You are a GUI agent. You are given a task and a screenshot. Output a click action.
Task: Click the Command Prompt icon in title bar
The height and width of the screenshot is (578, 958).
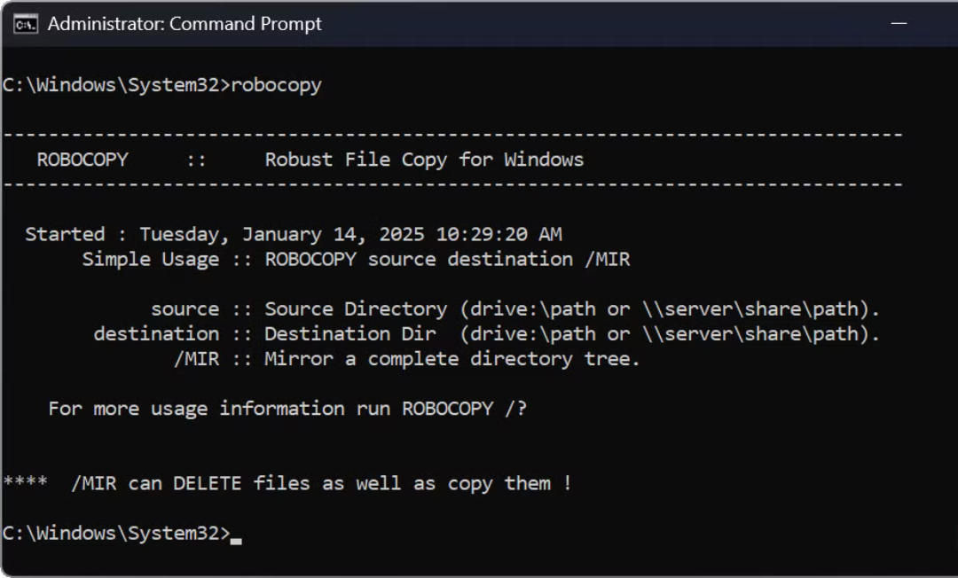click(x=26, y=24)
